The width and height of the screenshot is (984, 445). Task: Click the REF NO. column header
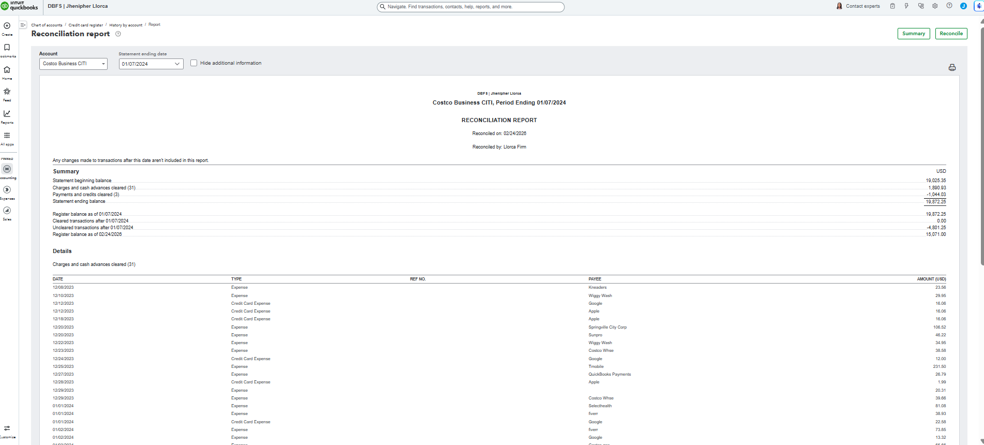(418, 279)
